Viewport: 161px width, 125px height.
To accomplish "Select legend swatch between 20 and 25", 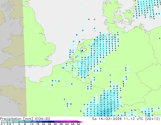I will 45,122.
